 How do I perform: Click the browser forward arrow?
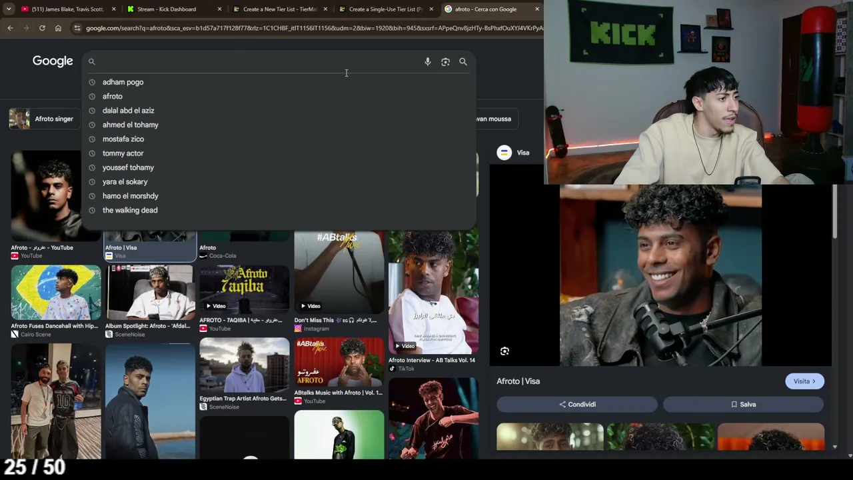coord(26,28)
